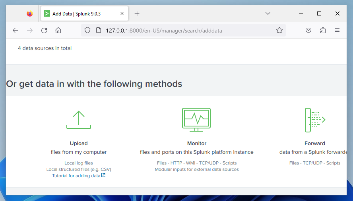Click the tracking protection shield icon
Image resolution: width=353 pixels, height=201 pixels.
(87, 30)
